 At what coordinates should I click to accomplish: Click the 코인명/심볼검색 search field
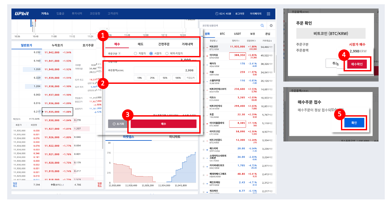pos(230,26)
